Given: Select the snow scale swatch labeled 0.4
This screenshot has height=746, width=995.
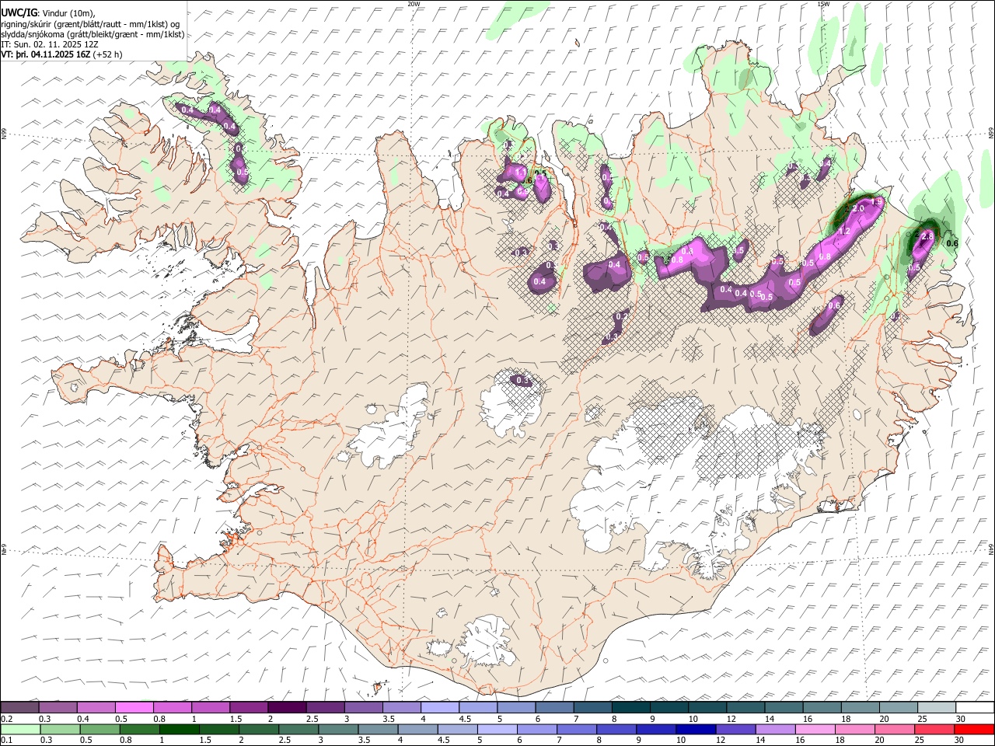Looking at the screenshot, I should pos(96,707).
